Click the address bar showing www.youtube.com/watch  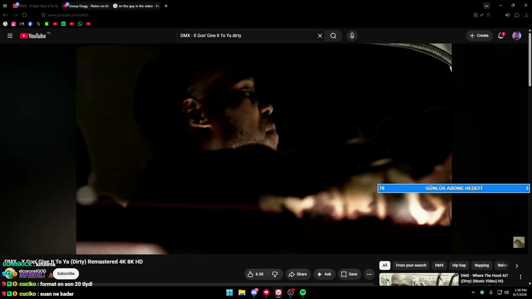click(x=68, y=15)
